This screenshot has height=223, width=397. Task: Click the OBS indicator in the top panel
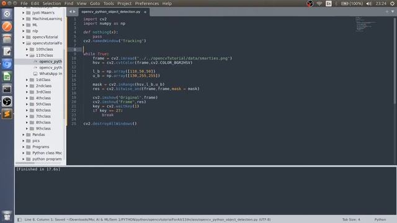(310, 4)
